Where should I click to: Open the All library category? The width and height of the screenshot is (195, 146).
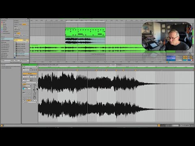7,39
